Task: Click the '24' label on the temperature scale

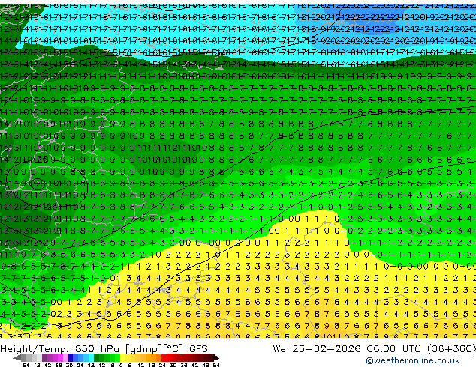Action: click(x=162, y=366)
